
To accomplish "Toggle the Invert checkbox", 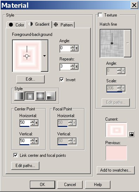I will [x=62, y=79].
